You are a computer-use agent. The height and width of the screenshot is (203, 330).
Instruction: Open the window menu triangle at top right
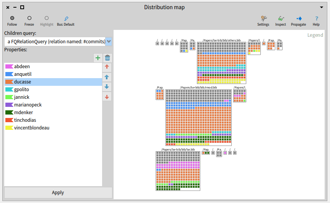coord(322,7)
